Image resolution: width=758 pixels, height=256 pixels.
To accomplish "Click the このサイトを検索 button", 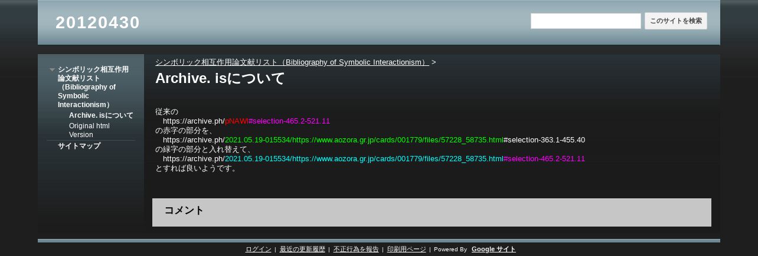I will pos(676,21).
